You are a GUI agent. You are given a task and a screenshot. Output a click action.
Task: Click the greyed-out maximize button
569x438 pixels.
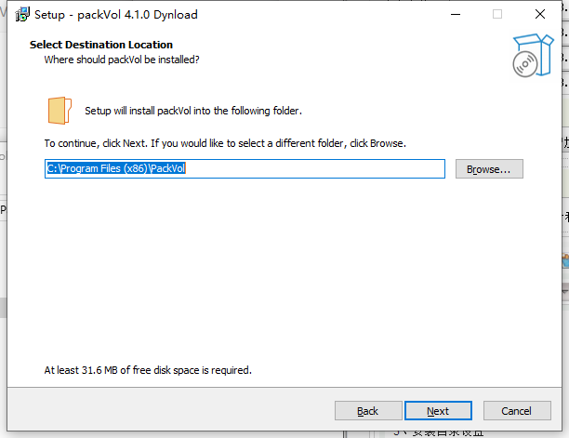tap(497, 15)
